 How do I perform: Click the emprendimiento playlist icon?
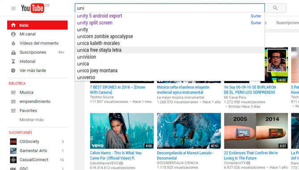pyautogui.click(x=13, y=102)
